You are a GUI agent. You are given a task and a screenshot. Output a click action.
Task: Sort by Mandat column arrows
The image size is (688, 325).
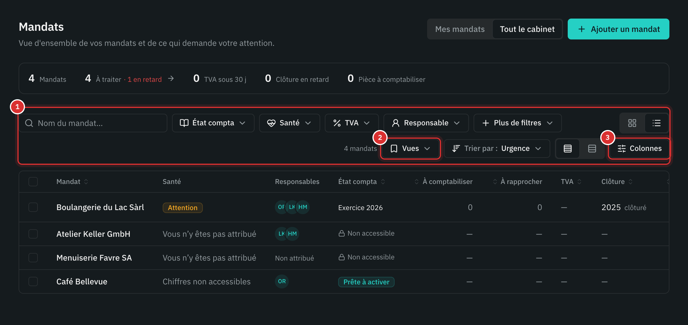[86, 182]
